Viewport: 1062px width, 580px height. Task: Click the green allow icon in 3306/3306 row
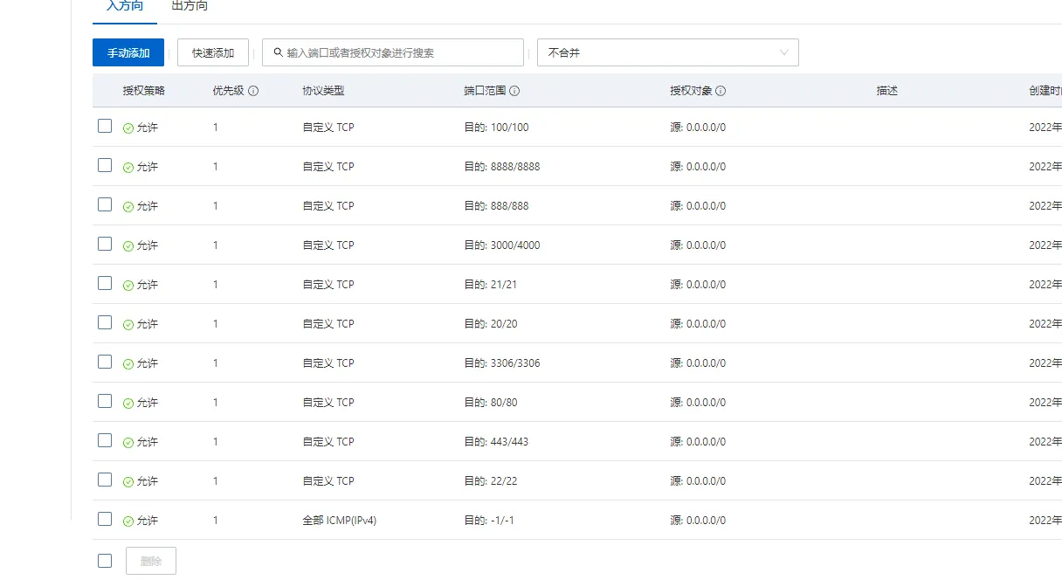pos(128,364)
